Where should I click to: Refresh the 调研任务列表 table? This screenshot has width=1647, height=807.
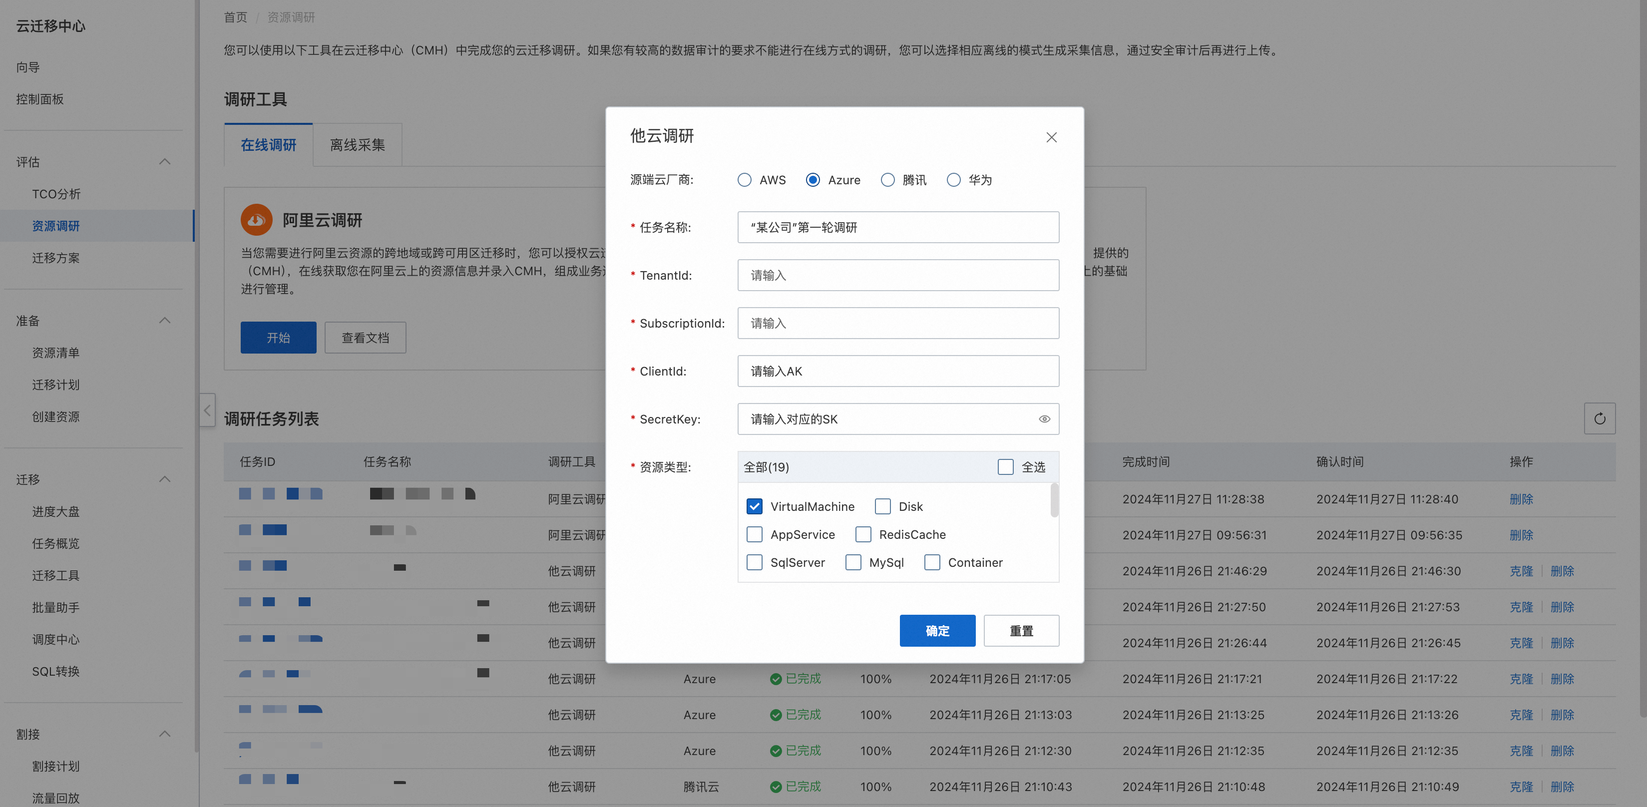[x=1599, y=418]
